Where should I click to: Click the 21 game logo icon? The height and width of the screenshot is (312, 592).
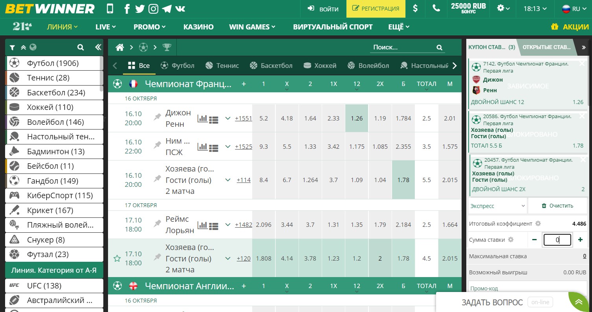point(22,27)
